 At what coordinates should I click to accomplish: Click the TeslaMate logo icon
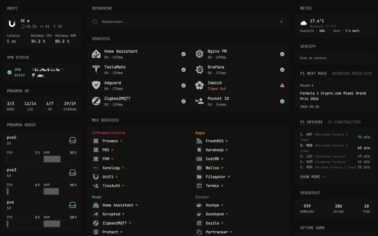[96, 69]
